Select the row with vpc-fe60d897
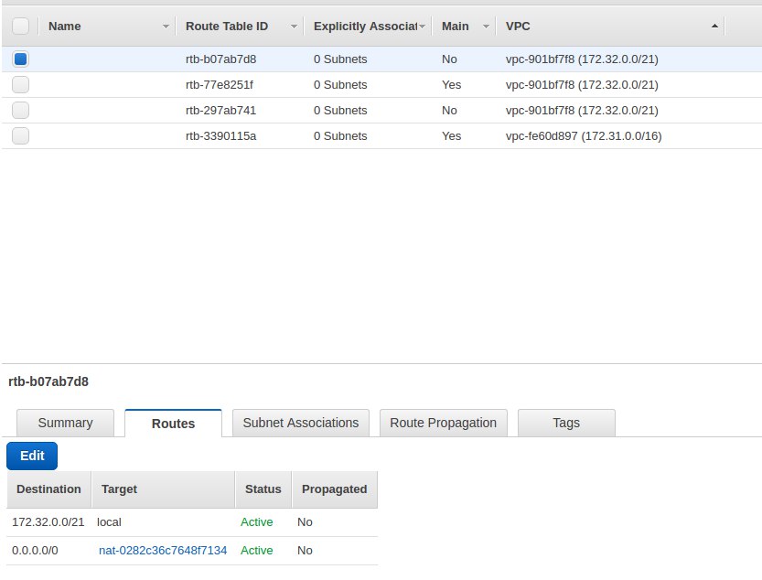762x580 pixels. [584, 136]
